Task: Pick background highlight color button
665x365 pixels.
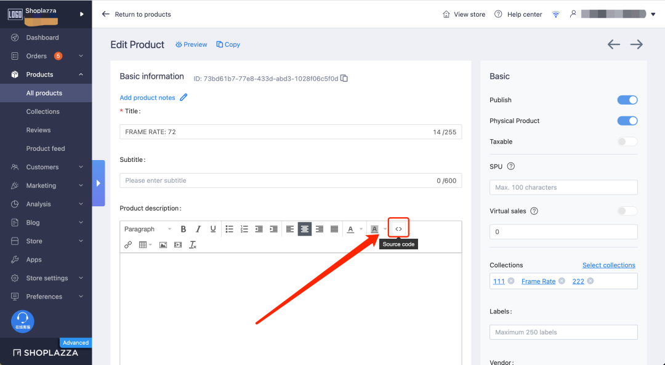Action: pyautogui.click(x=374, y=229)
